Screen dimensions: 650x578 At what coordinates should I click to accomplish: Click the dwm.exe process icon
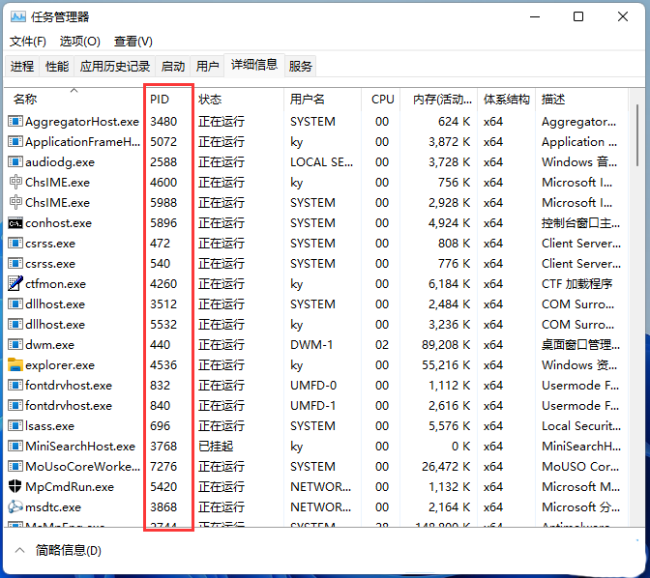(x=15, y=345)
